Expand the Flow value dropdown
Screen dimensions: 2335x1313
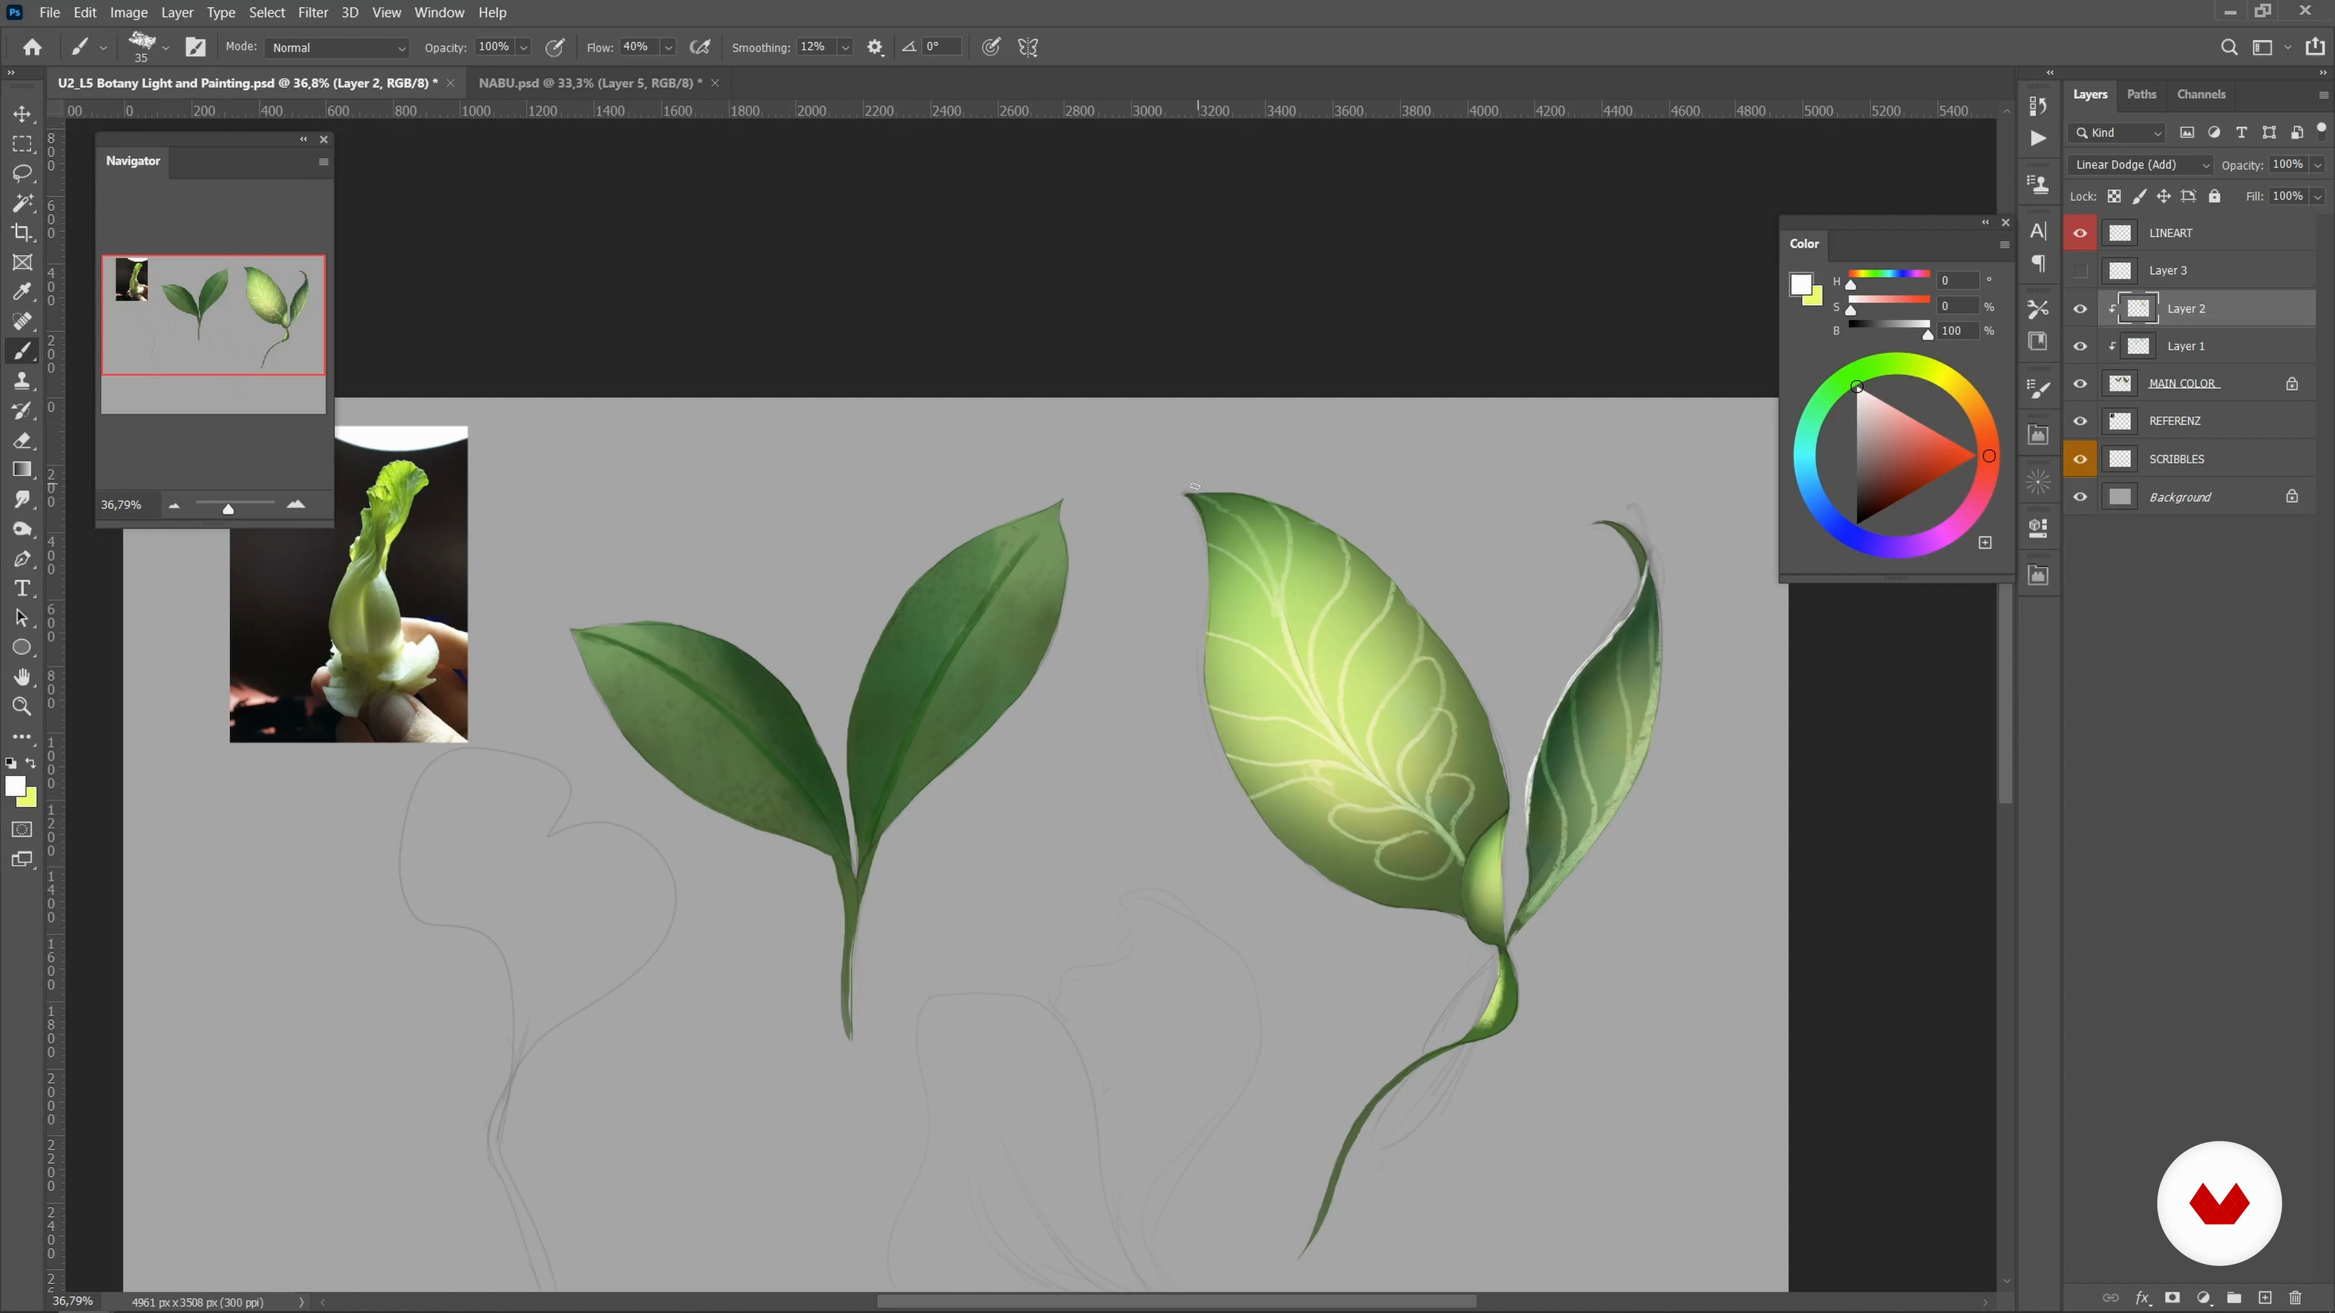coord(668,47)
